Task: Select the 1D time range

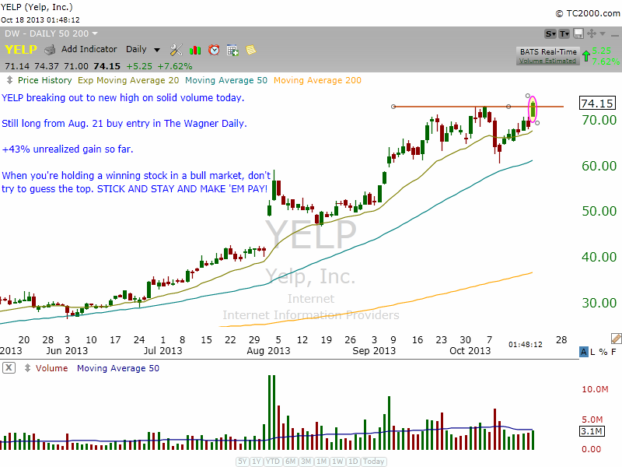Action: (x=353, y=462)
